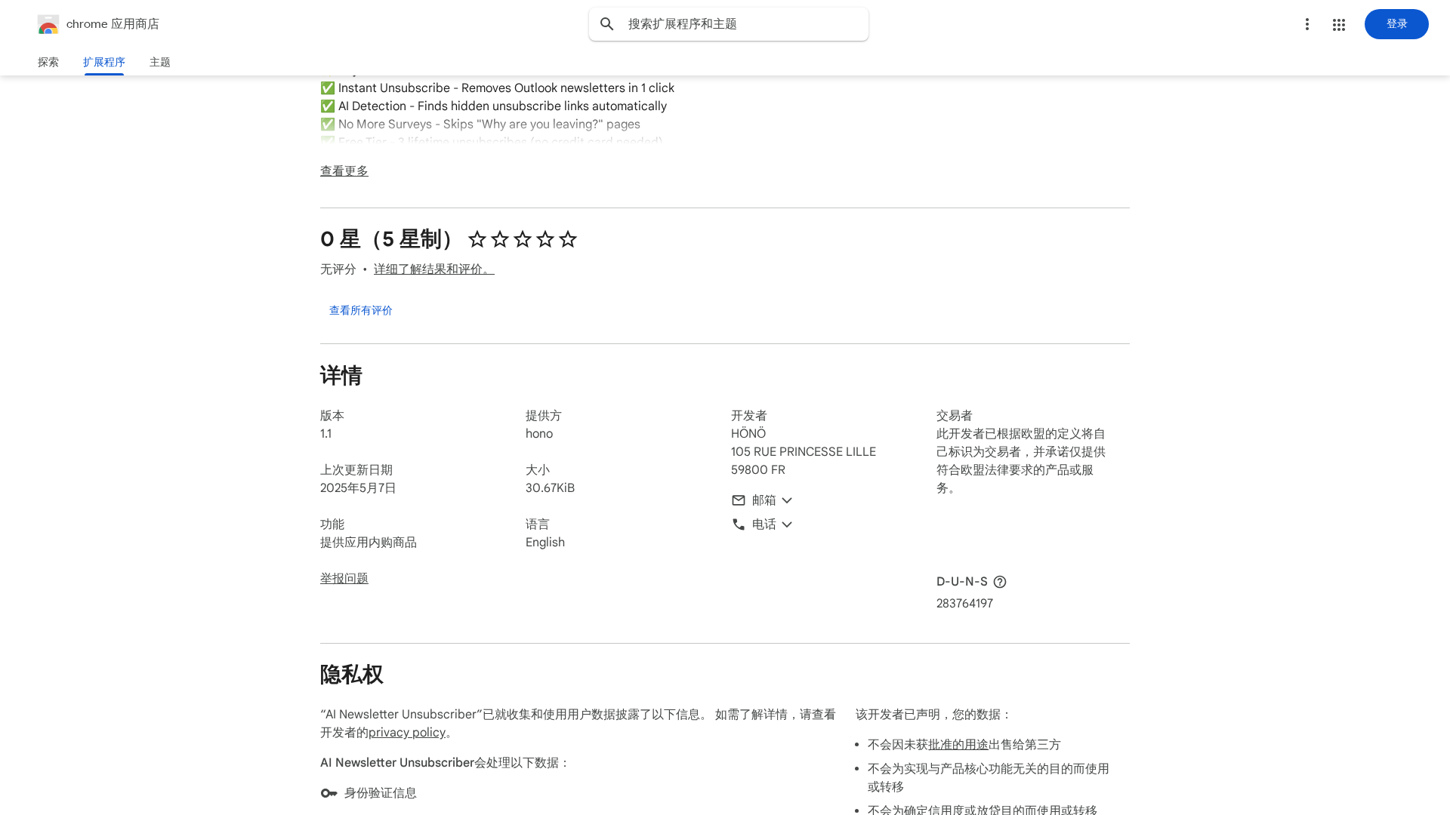1450x815 pixels.
Task: Open the Google apps grid icon
Action: click(x=1339, y=25)
